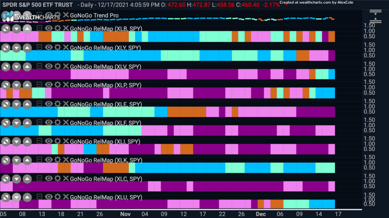
Task: Remove the RelMap XLK indicator with X
Action: [66, 160]
